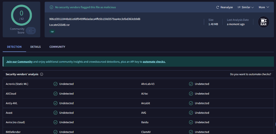Click the Reanalyze refresh icon
Viewport: 276px width, 134px height.
(x=218, y=7)
